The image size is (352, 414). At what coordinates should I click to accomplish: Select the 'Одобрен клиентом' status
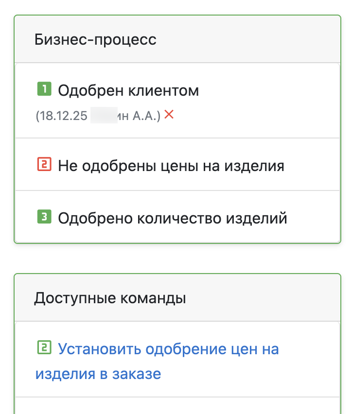coord(128,90)
